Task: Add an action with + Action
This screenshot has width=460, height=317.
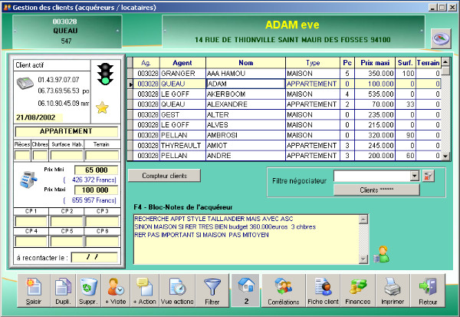Action: click(x=145, y=291)
